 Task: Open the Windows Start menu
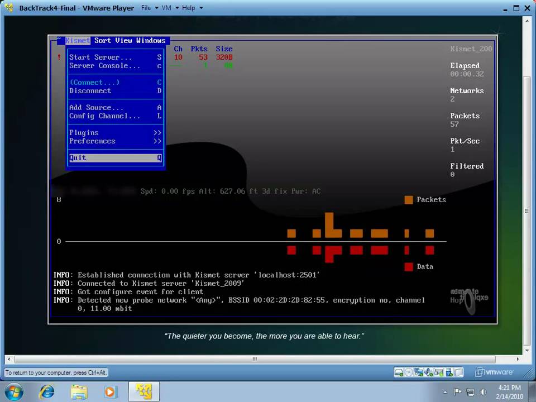[13, 392]
